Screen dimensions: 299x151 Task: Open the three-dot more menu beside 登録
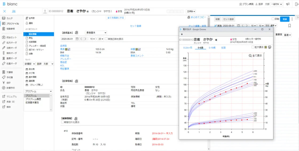tap(292, 19)
